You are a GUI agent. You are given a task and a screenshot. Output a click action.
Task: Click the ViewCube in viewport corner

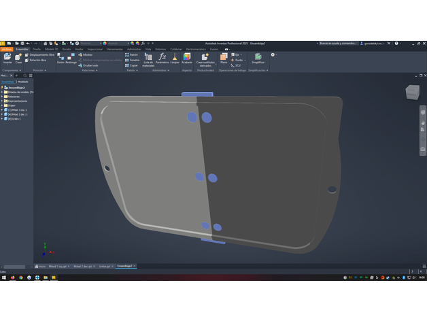[413, 92]
